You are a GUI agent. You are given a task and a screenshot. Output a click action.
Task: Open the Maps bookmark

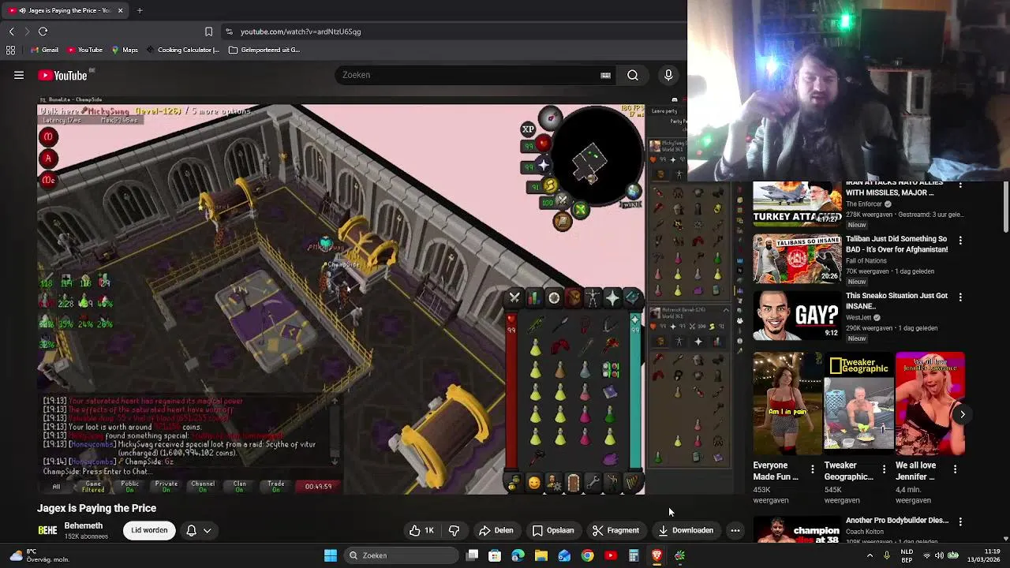[x=125, y=50]
